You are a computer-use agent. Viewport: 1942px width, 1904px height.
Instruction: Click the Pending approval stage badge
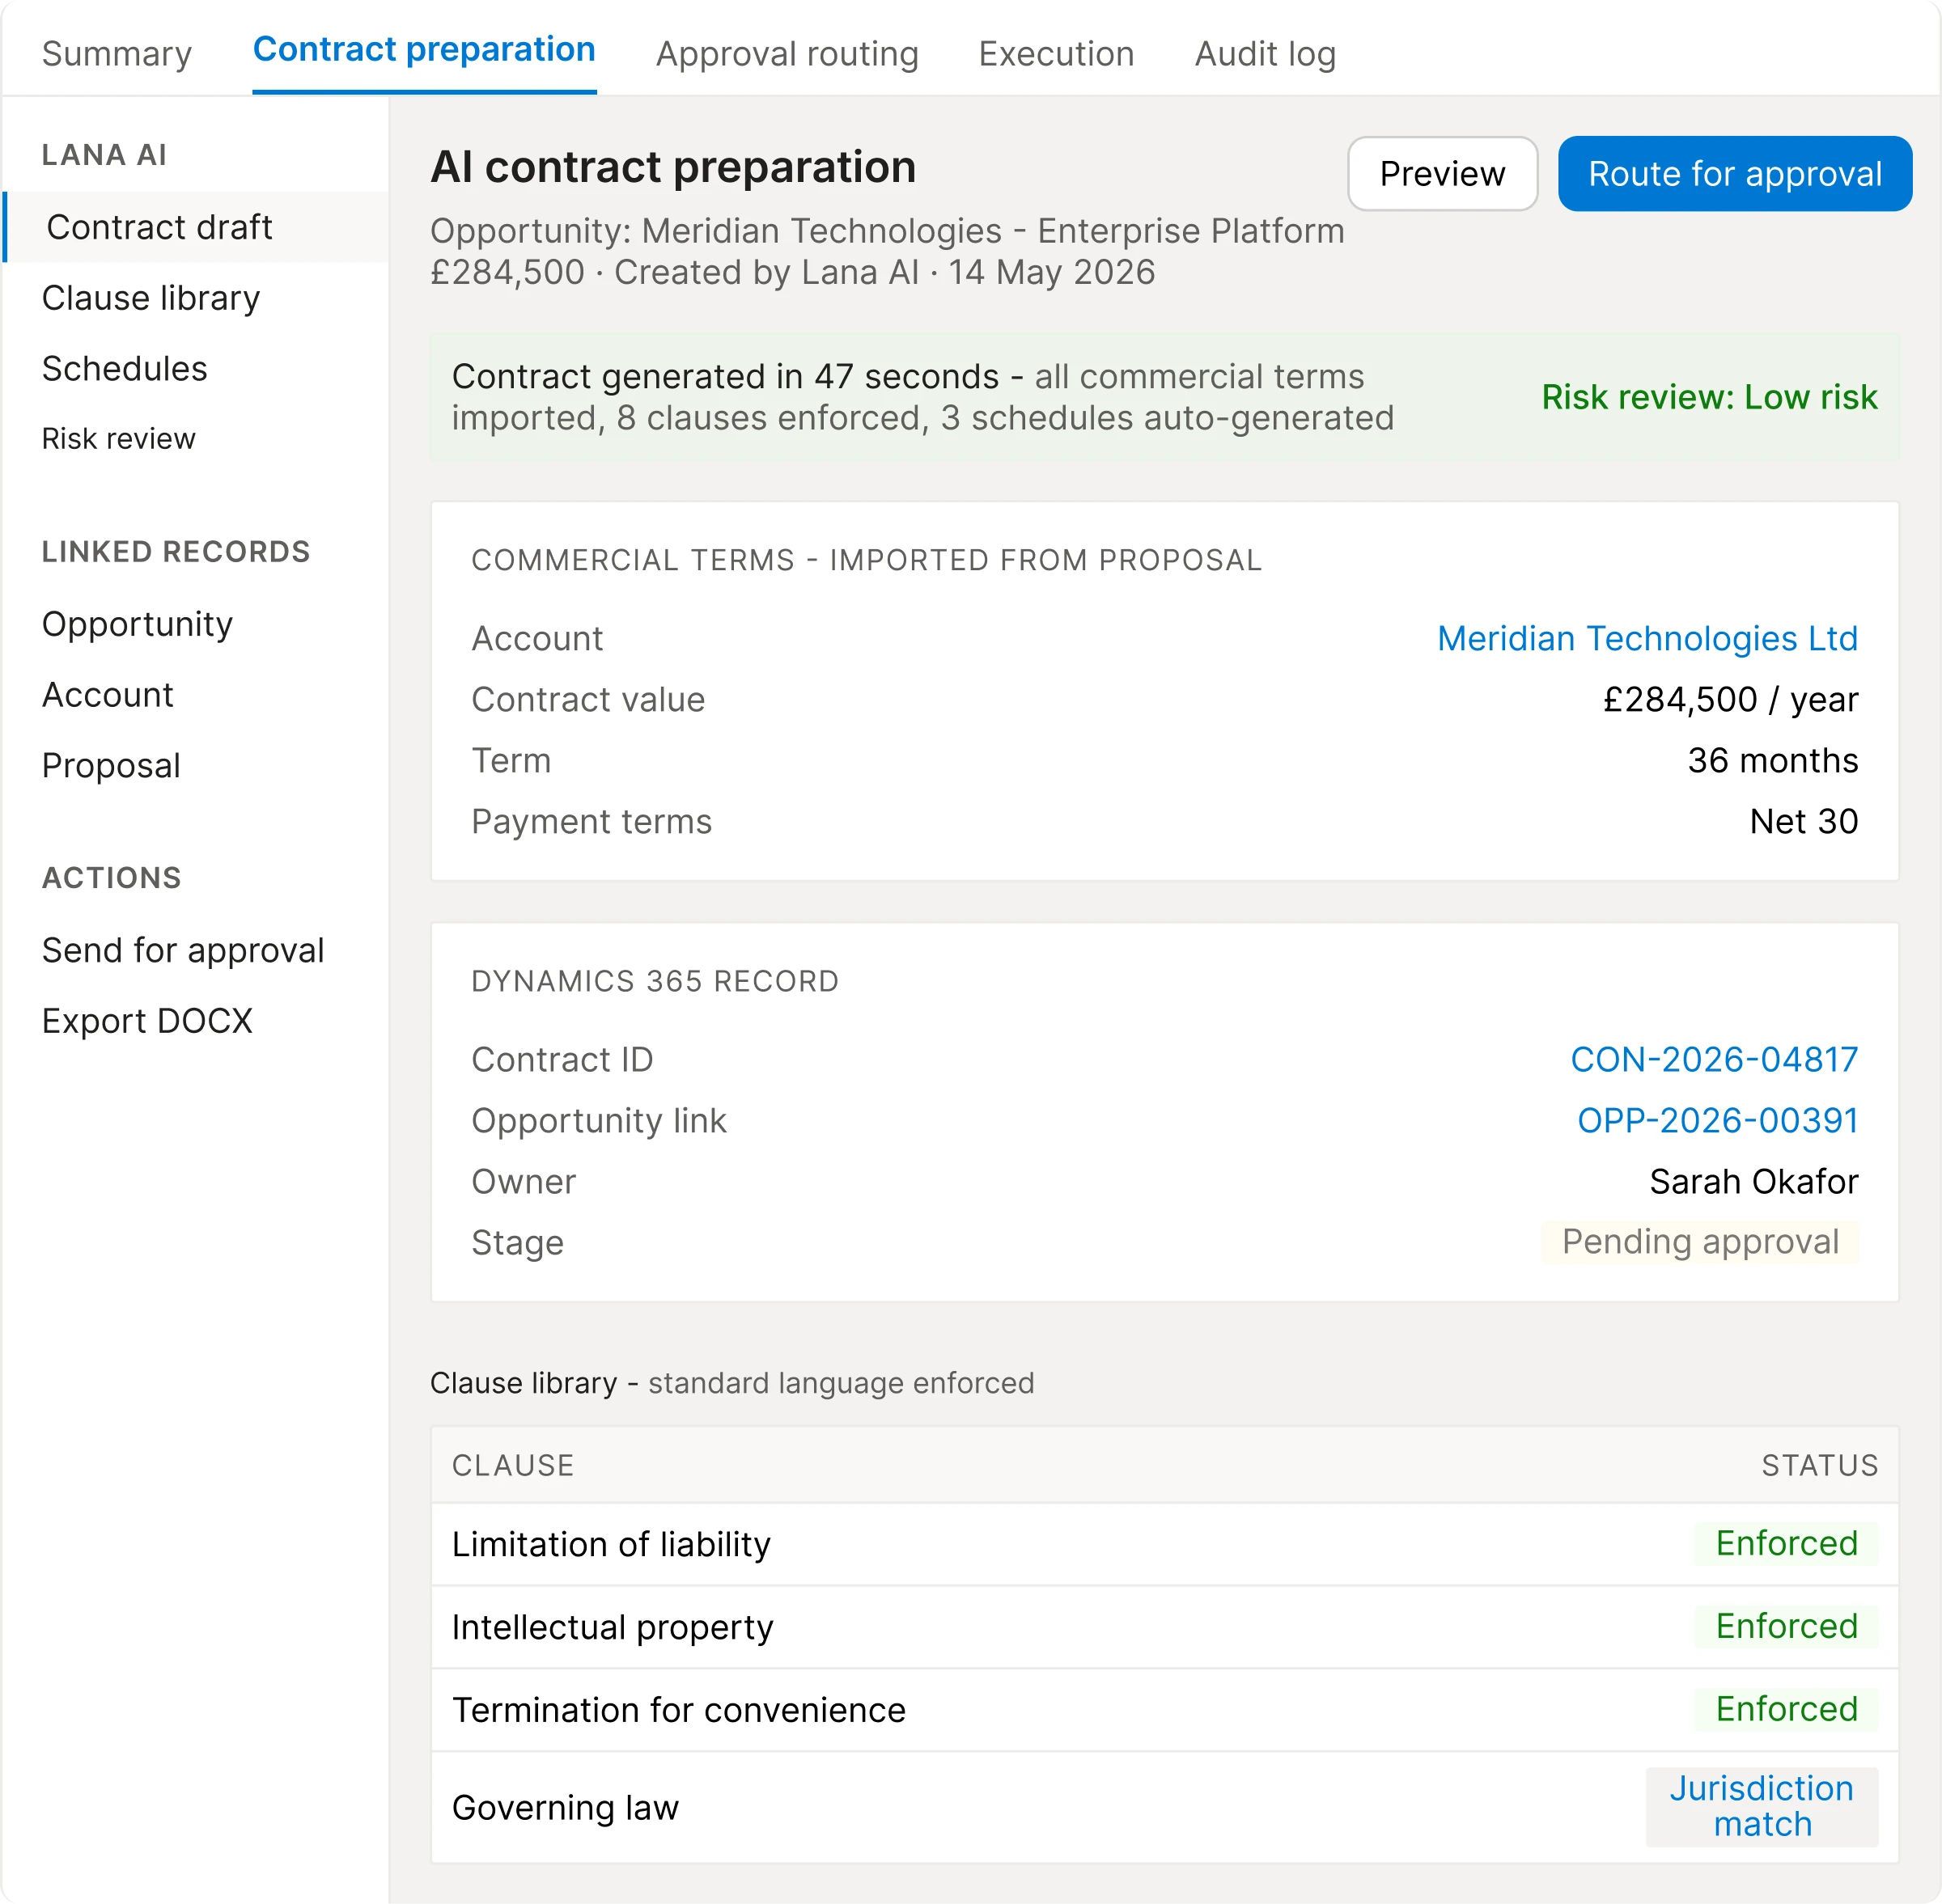coord(1699,1242)
